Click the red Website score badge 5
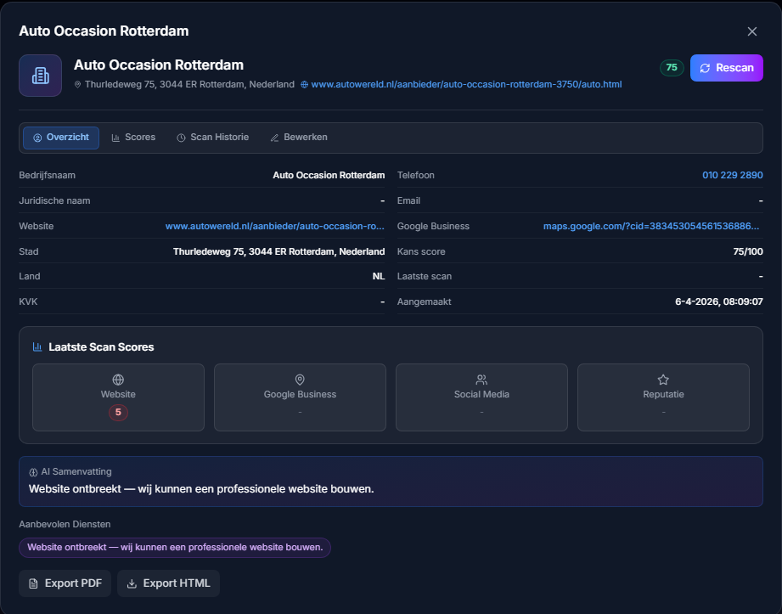Image resolution: width=782 pixels, height=614 pixels. point(118,412)
